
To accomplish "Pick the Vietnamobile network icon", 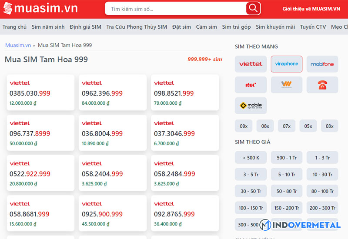I will (286, 85).
